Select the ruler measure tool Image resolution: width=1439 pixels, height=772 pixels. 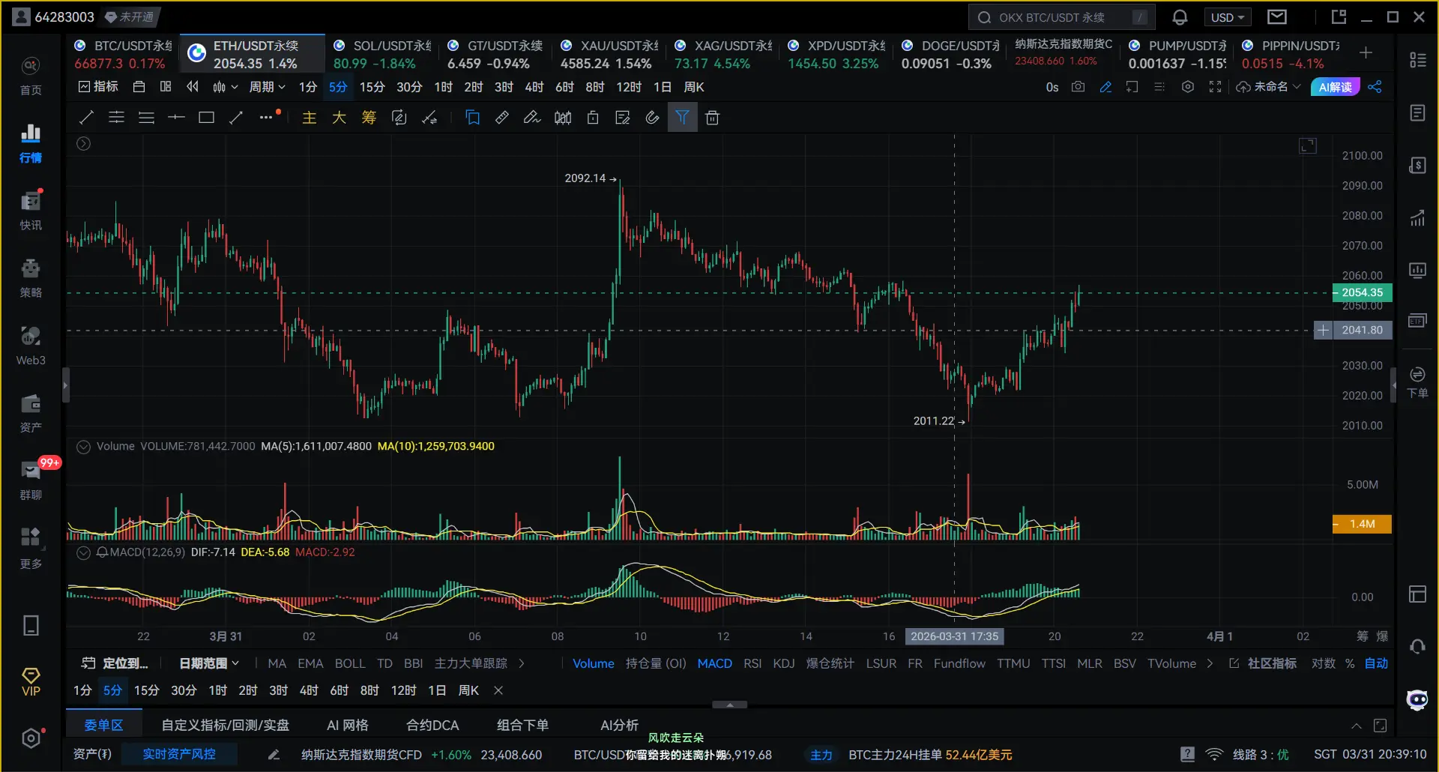tap(502, 118)
